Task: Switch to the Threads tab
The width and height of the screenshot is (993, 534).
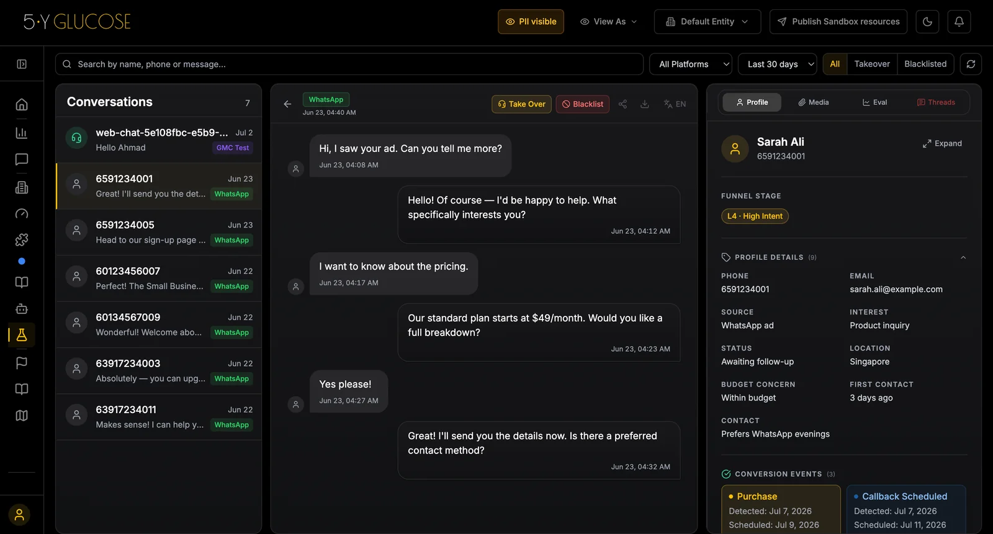Action: click(x=936, y=102)
